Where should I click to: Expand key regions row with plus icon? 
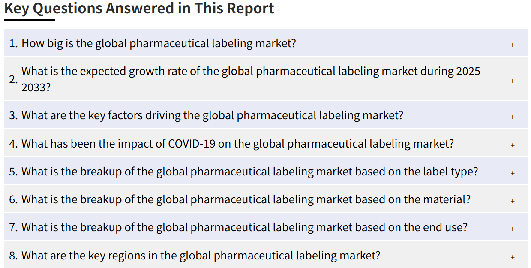click(513, 257)
